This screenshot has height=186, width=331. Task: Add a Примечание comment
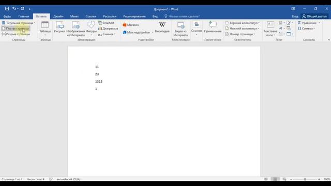tap(213, 27)
